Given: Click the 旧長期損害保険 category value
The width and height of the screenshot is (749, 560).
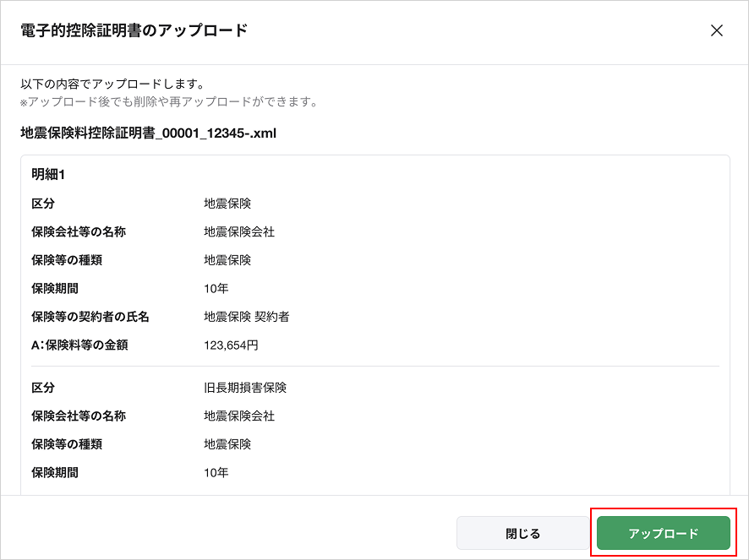Looking at the screenshot, I should coord(245,388).
